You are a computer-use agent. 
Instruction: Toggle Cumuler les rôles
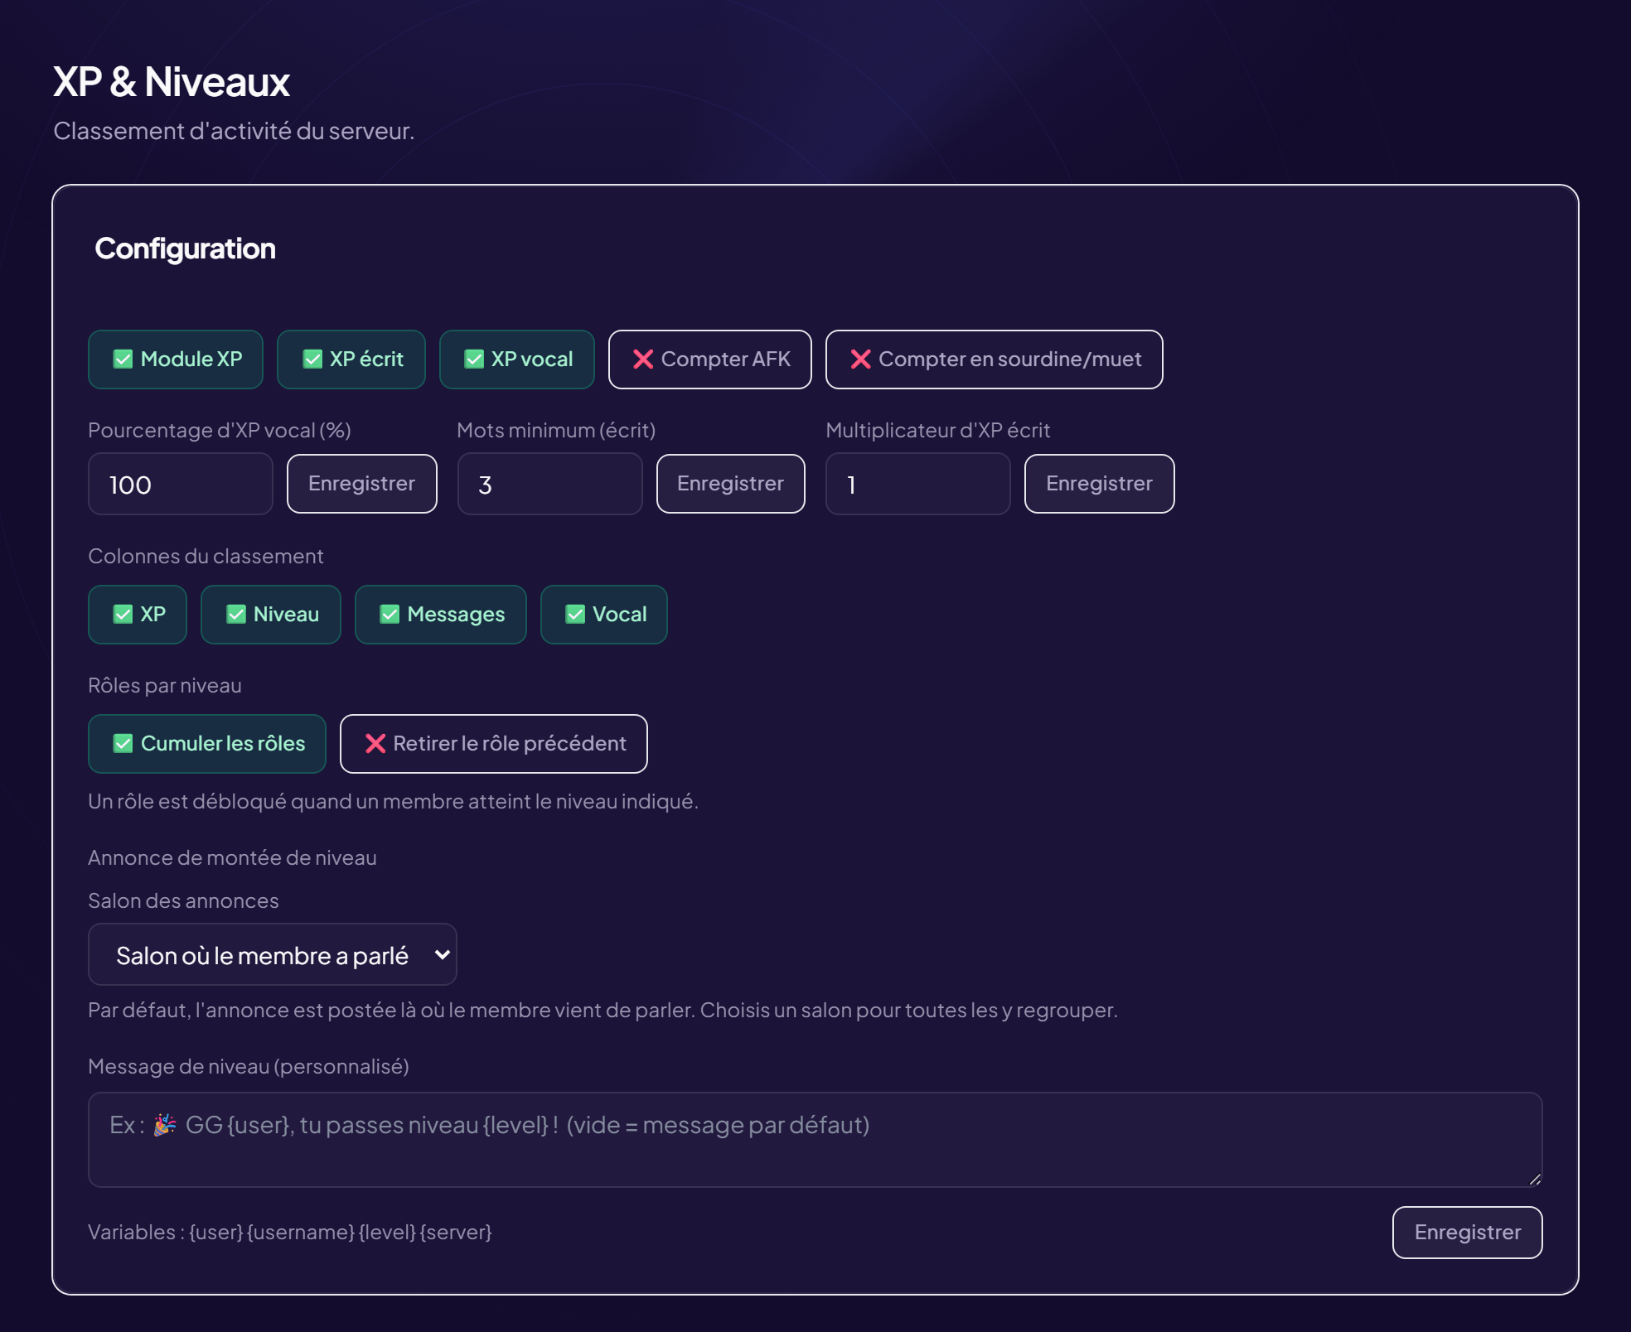coord(207,744)
